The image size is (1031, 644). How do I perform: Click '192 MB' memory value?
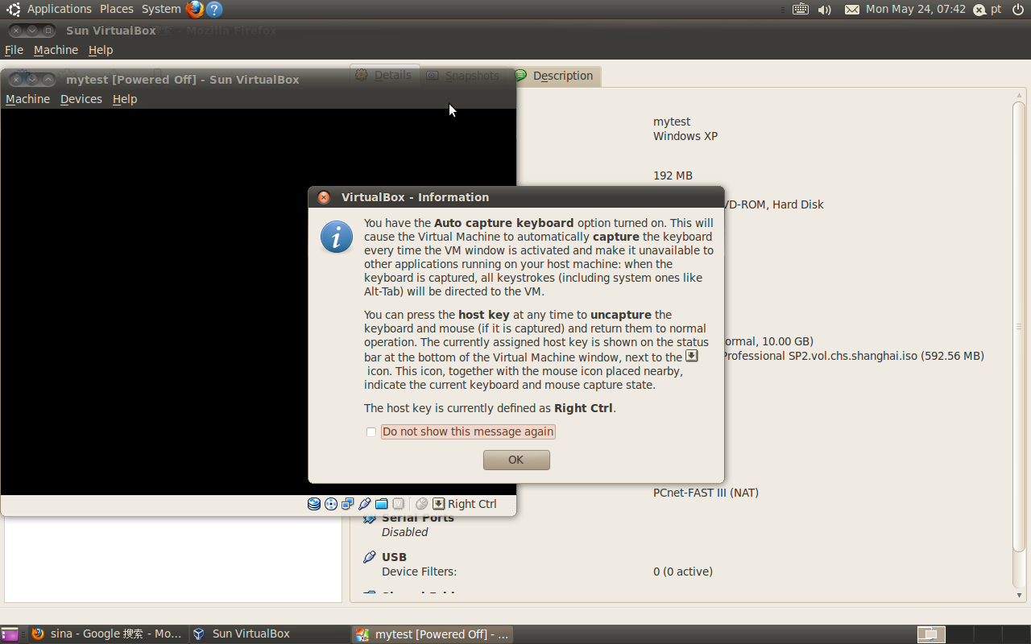pyautogui.click(x=673, y=175)
